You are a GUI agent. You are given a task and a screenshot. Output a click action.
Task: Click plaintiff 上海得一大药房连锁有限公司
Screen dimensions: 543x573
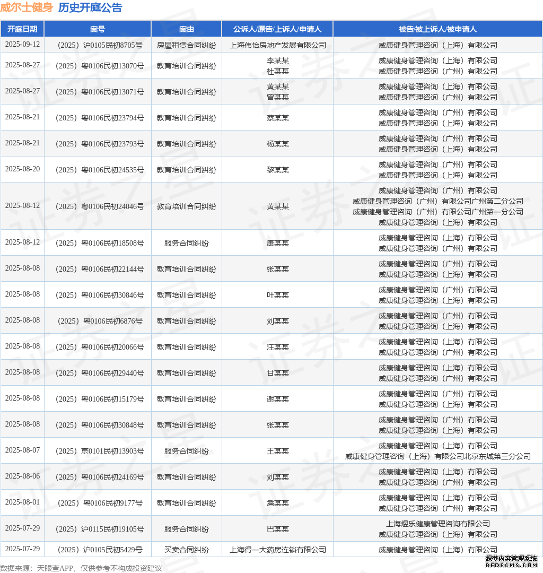277,550
